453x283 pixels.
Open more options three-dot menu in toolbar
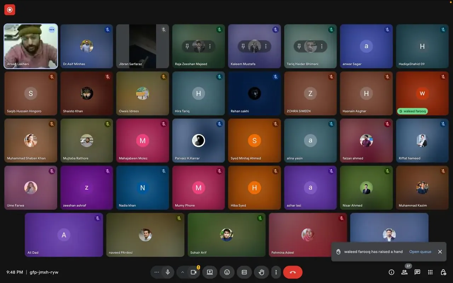276,272
